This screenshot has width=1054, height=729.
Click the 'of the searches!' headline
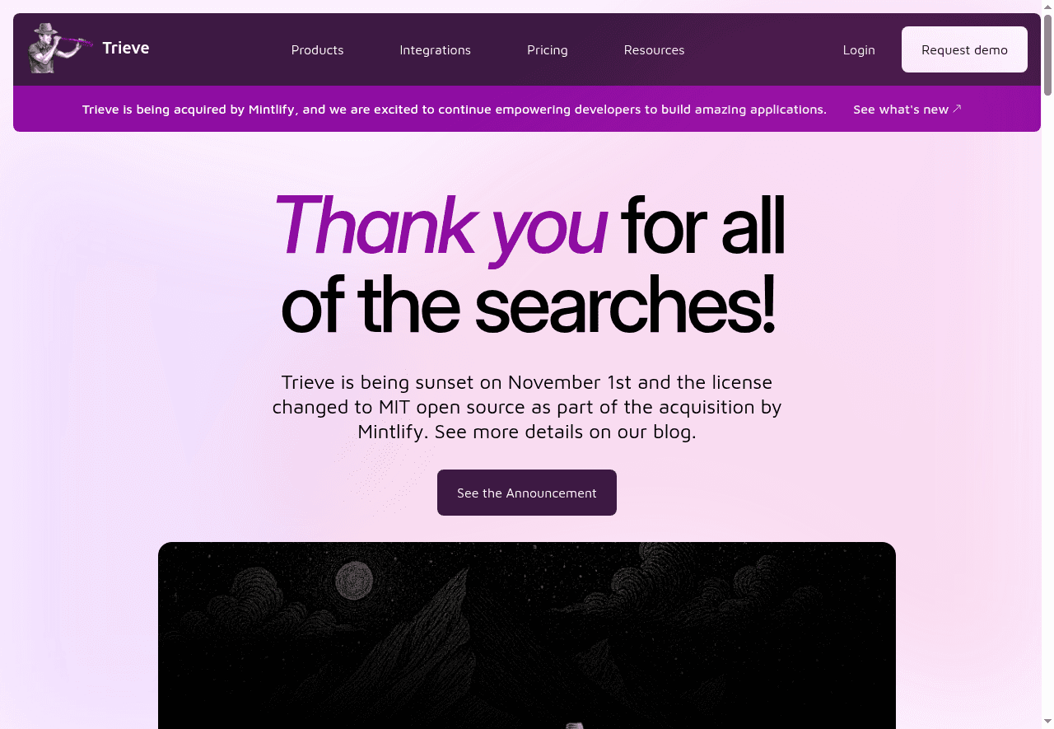click(527, 306)
